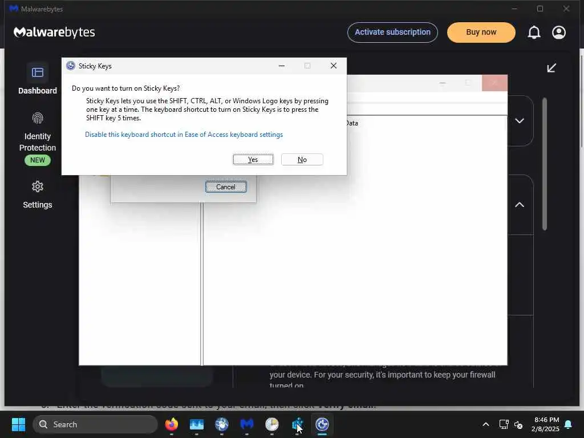This screenshot has height=438, width=584.
Task: Open Malwarebytes Settings gear
Action: (38, 194)
